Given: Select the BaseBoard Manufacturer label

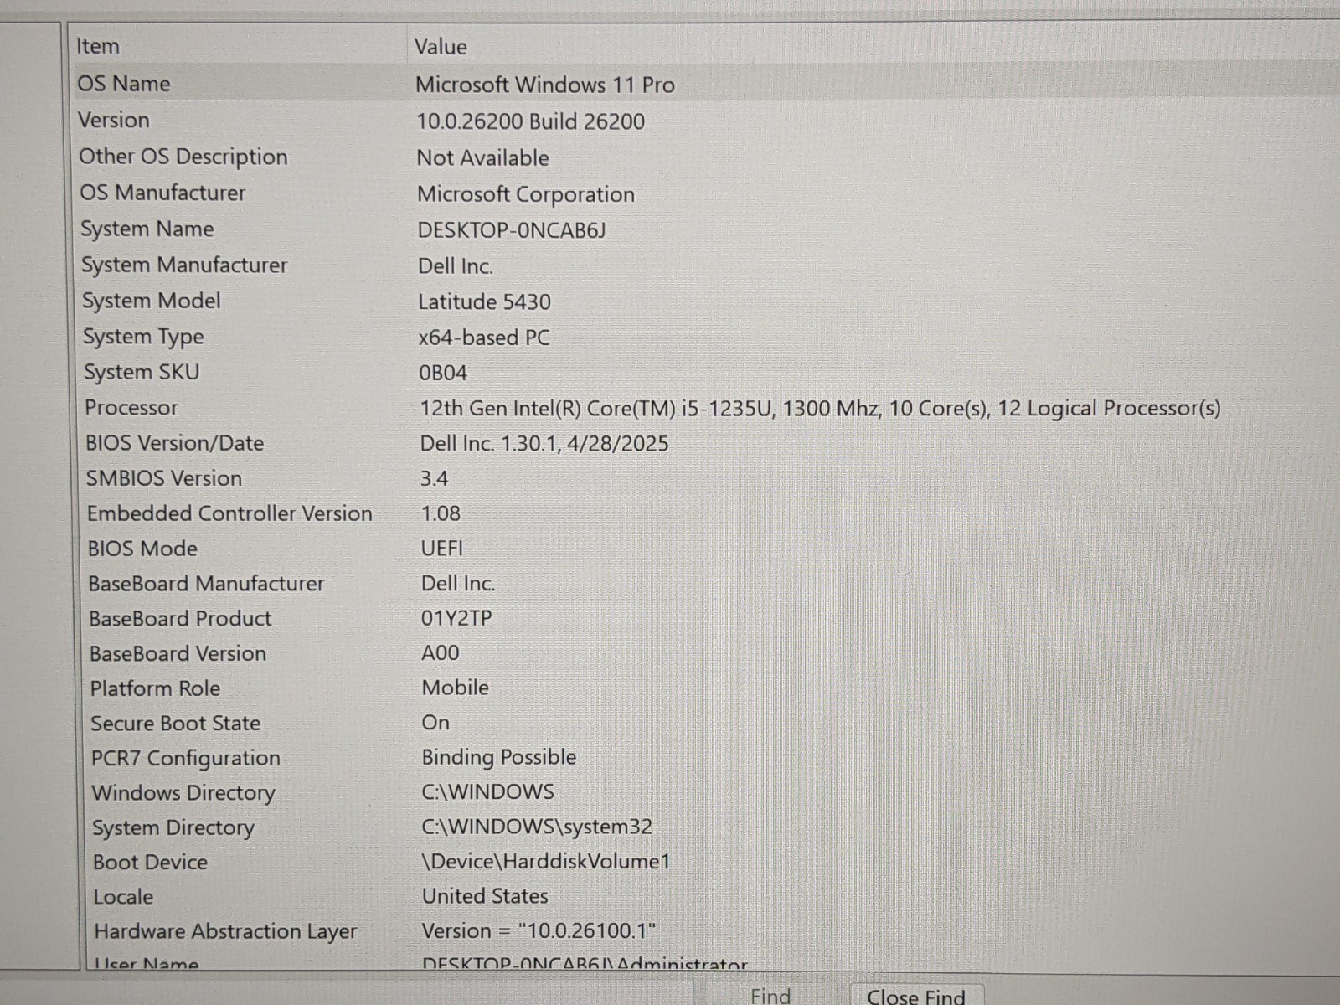Looking at the screenshot, I should click(207, 584).
